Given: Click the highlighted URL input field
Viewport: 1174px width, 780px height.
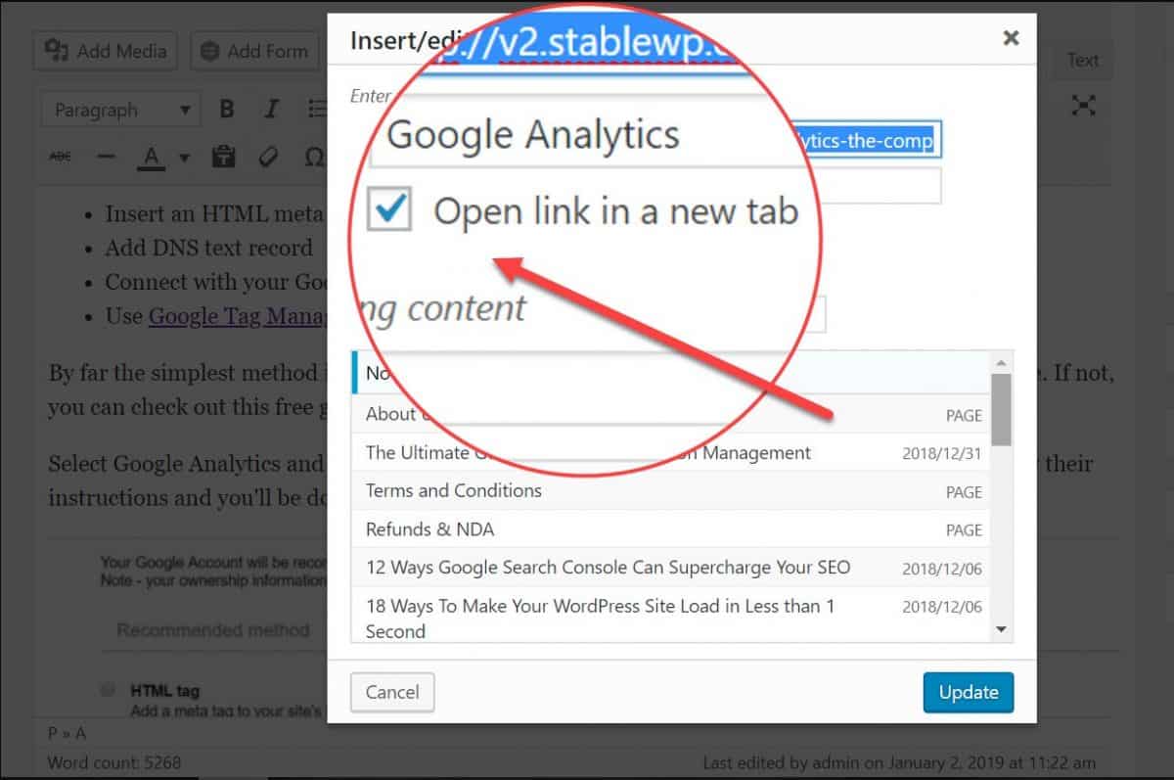Looking at the screenshot, I should [x=865, y=140].
